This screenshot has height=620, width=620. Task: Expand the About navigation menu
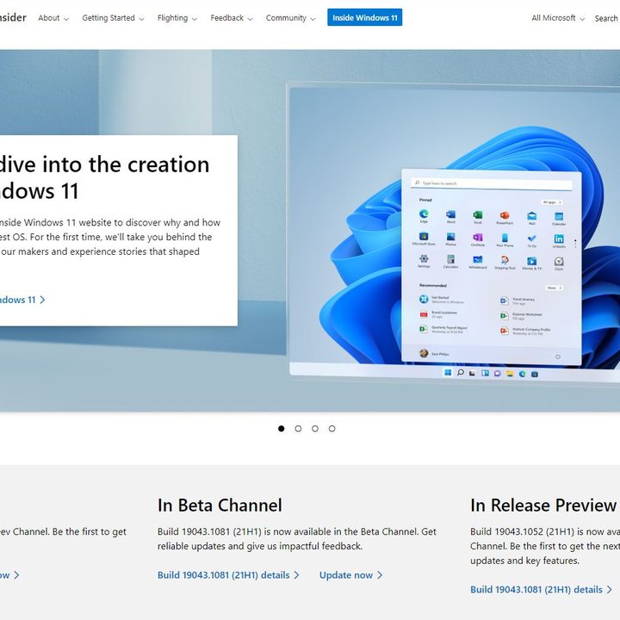coord(53,18)
